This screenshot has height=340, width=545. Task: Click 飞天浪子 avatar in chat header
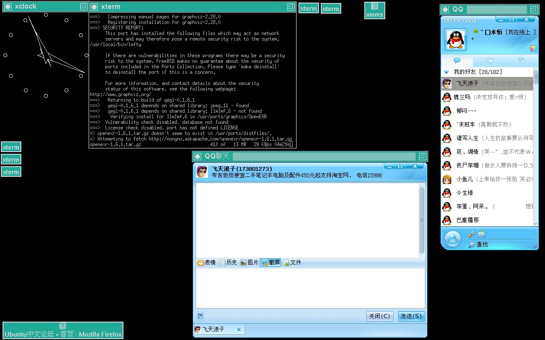click(202, 172)
